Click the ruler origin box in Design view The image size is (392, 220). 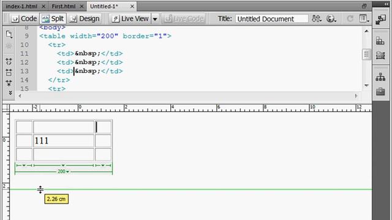coord(6,108)
